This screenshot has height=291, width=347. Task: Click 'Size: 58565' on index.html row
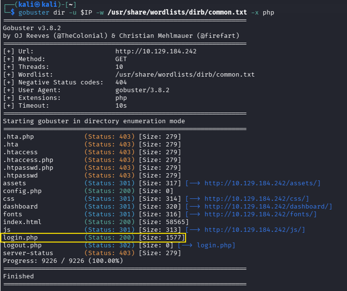(x=164, y=222)
